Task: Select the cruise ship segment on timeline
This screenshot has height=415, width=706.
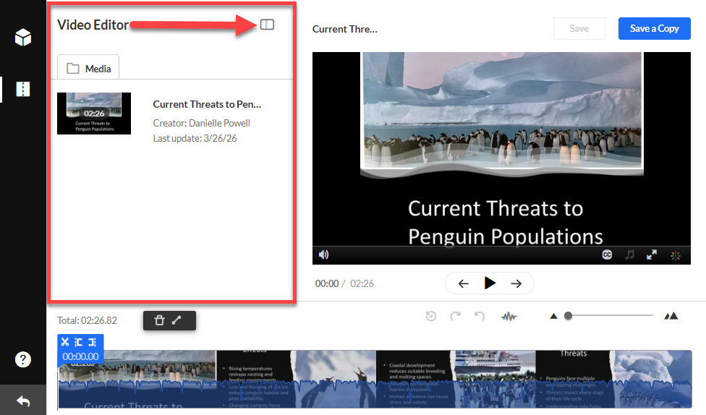Action: click(x=493, y=379)
